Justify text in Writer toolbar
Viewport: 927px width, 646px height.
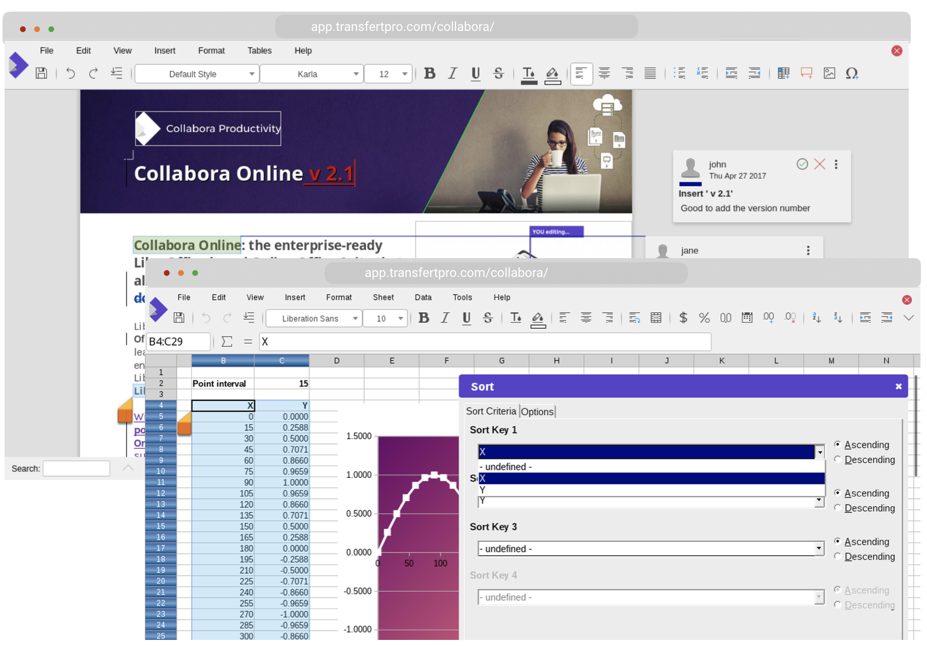pyautogui.click(x=650, y=73)
